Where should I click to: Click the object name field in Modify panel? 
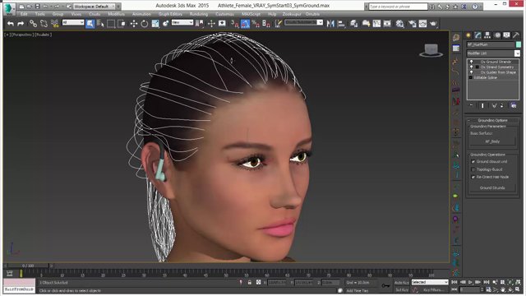491,44
